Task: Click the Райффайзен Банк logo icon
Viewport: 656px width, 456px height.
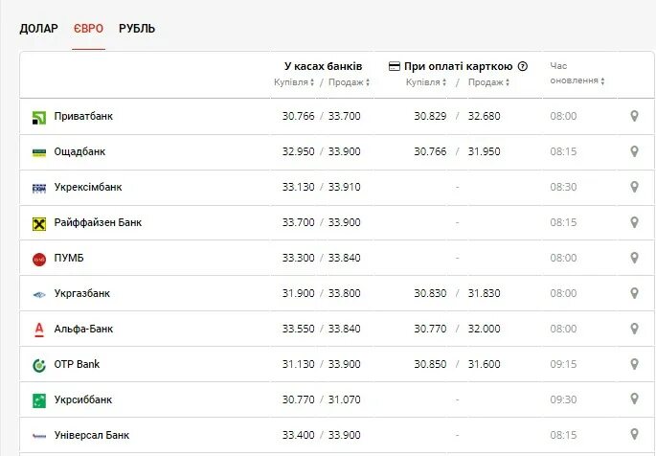Action: coord(39,224)
